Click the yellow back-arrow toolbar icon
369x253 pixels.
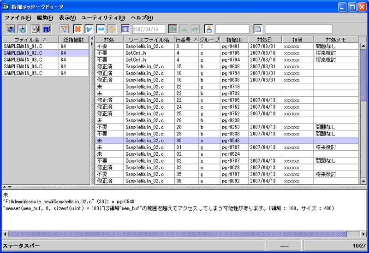click(112, 29)
